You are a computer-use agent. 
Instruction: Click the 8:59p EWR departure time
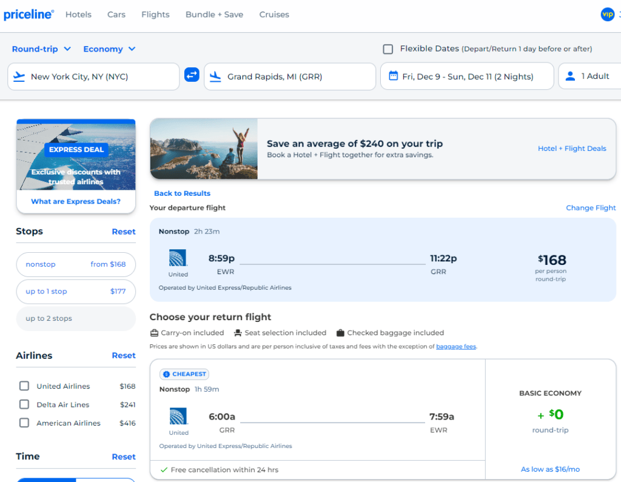(x=221, y=258)
